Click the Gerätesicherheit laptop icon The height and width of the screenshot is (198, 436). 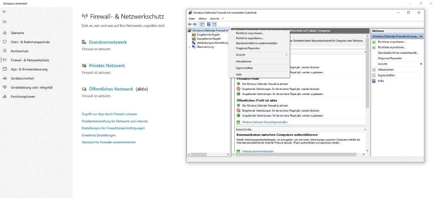pyautogui.click(x=5, y=78)
